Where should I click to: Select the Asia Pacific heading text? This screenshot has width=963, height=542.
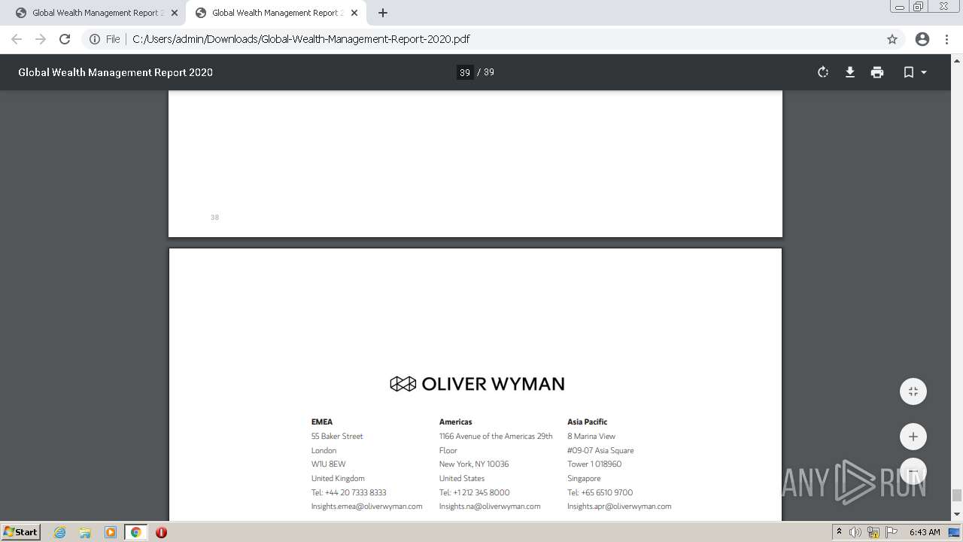pos(588,422)
